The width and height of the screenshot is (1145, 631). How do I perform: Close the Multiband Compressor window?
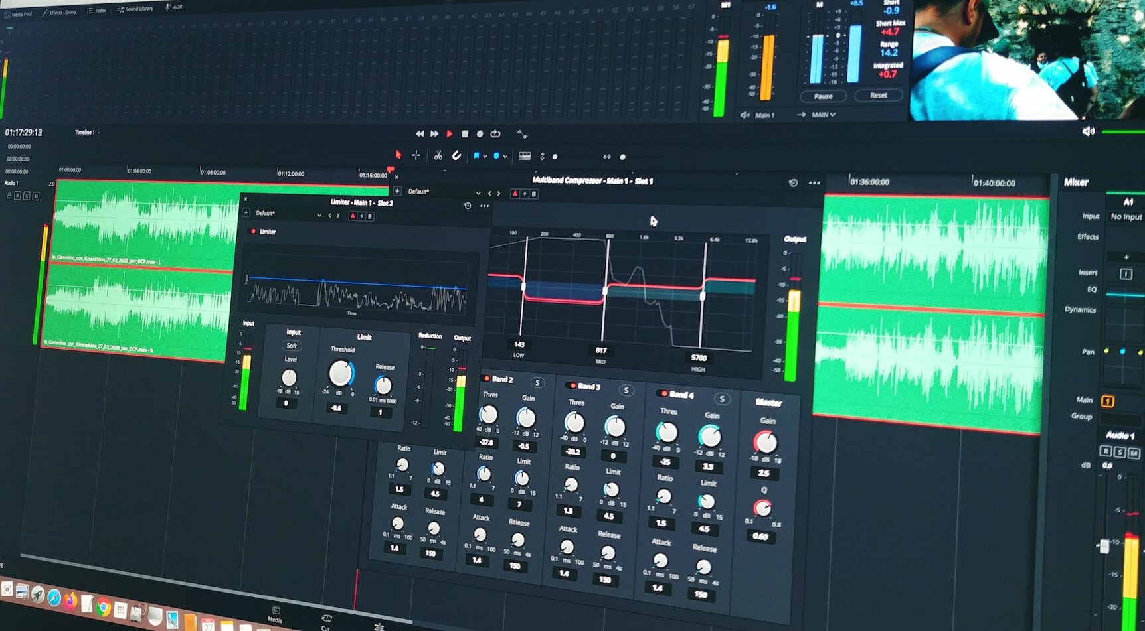[396, 177]
